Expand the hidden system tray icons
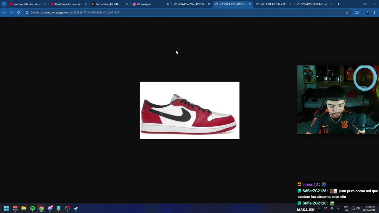The width and height of the screenshot is (379, 213). (319, 208)
